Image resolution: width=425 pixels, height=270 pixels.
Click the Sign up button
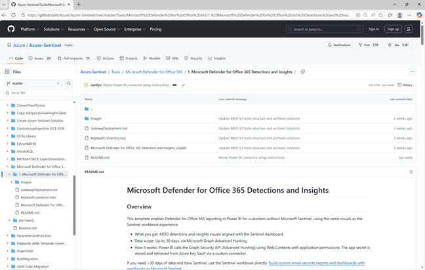click(393, 29)
